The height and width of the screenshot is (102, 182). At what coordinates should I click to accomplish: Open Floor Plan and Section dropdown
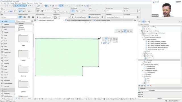(x=44, y=17)
